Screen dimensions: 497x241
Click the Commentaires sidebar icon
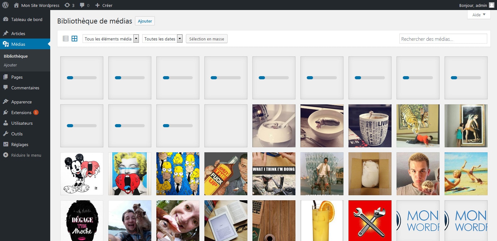pyautogui.click(x=6, y=87)
